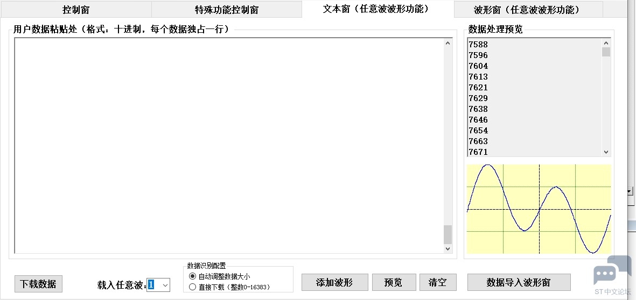636x300 pixels.
Task: Click the 下载数据 button
Action: click(x=38, y=284)
